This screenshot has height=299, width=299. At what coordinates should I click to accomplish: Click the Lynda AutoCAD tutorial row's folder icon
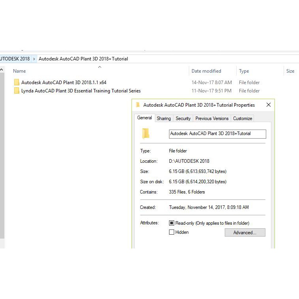pos(16,91)
